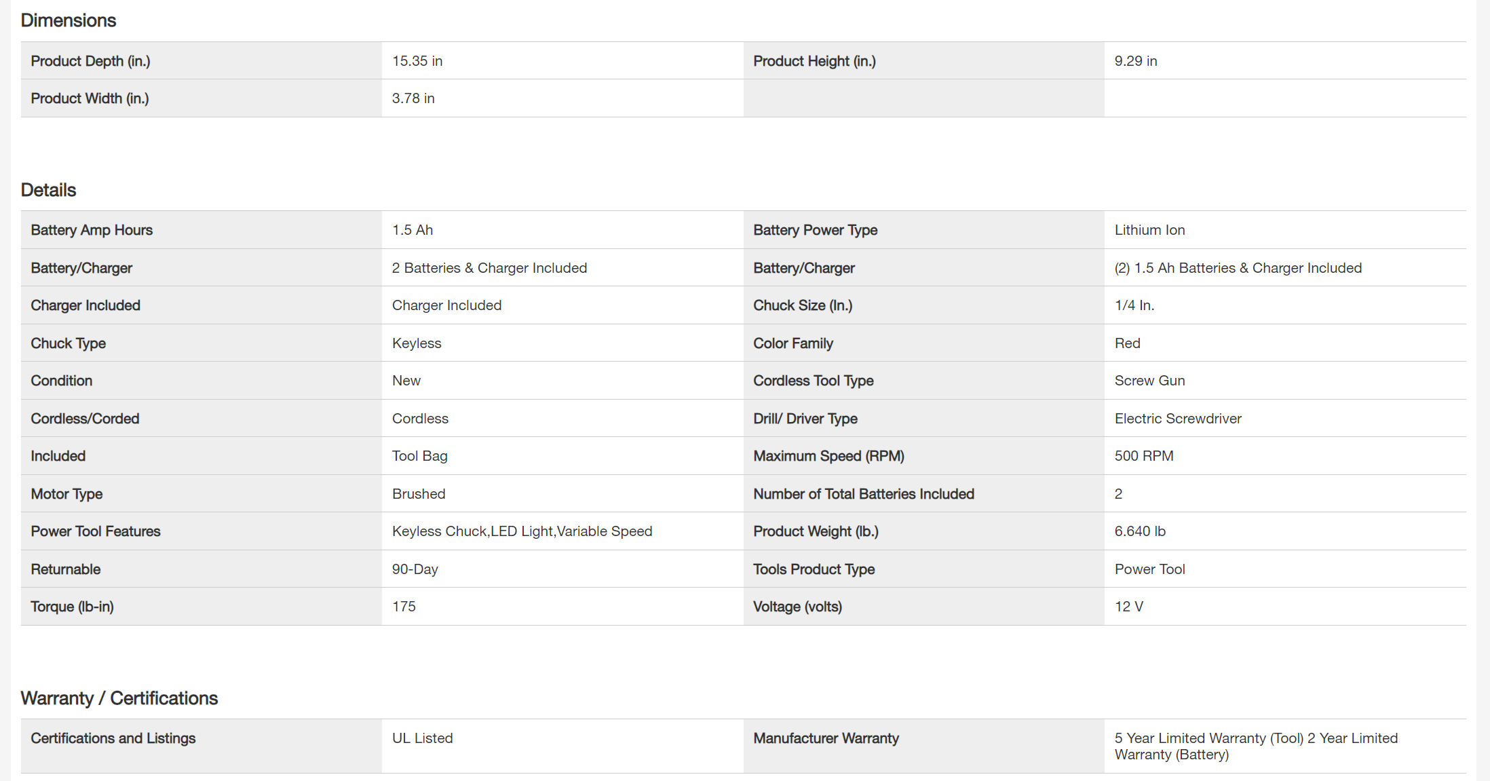This screenshot has height=781, width=1490.
Task: Select the Lithium Ion value
Action: 1149,230
